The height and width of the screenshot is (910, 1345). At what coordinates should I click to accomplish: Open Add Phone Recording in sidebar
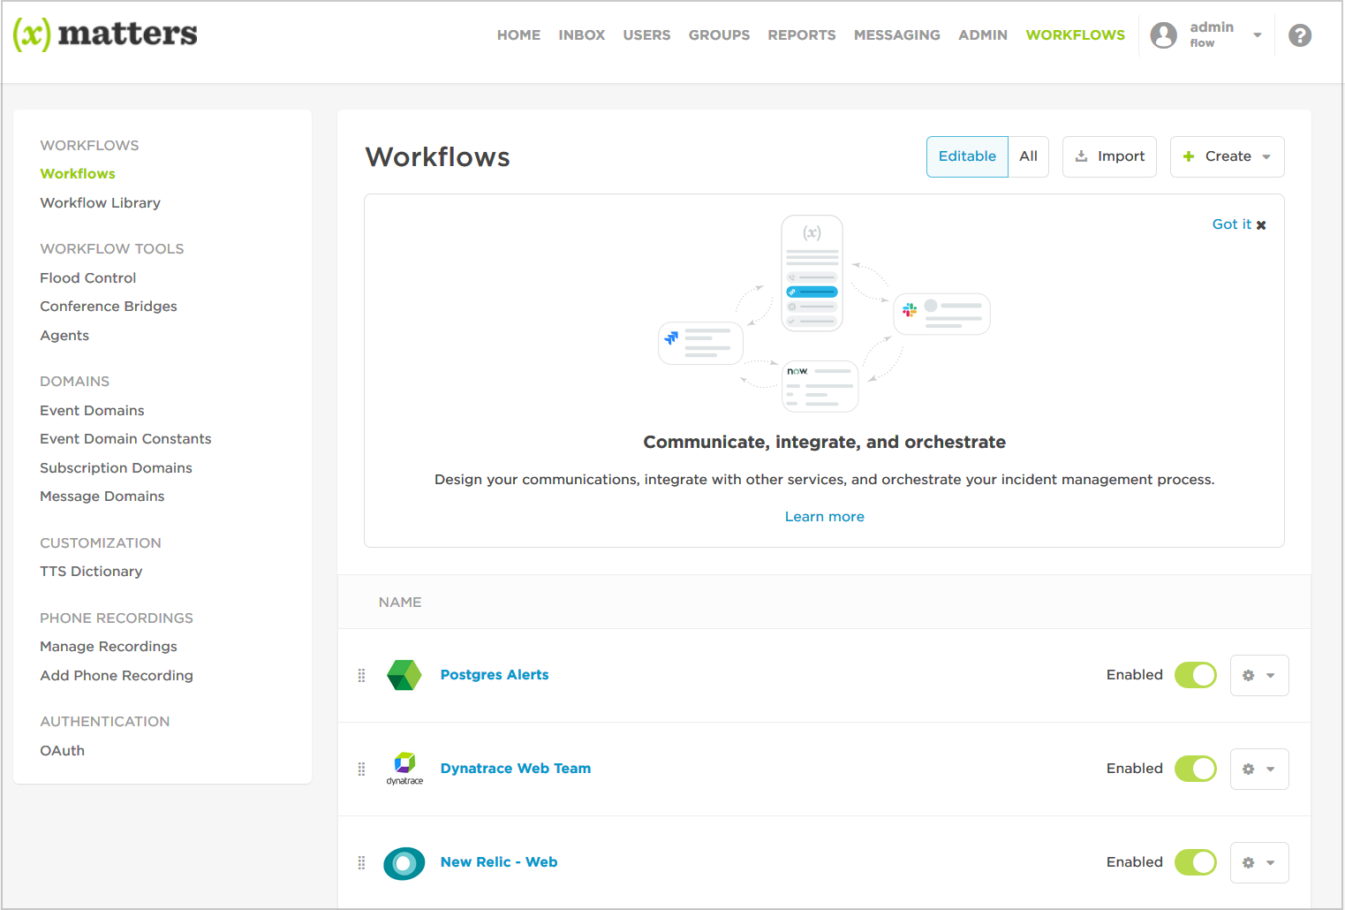[117, 676]
